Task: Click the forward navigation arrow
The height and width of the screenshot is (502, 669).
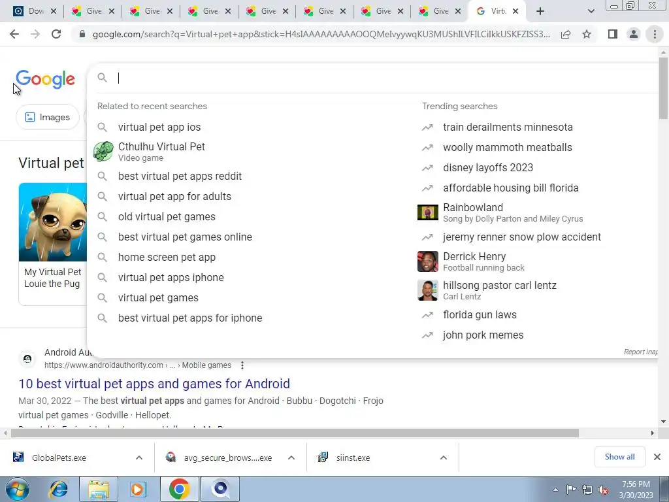Action: point(35,34)
